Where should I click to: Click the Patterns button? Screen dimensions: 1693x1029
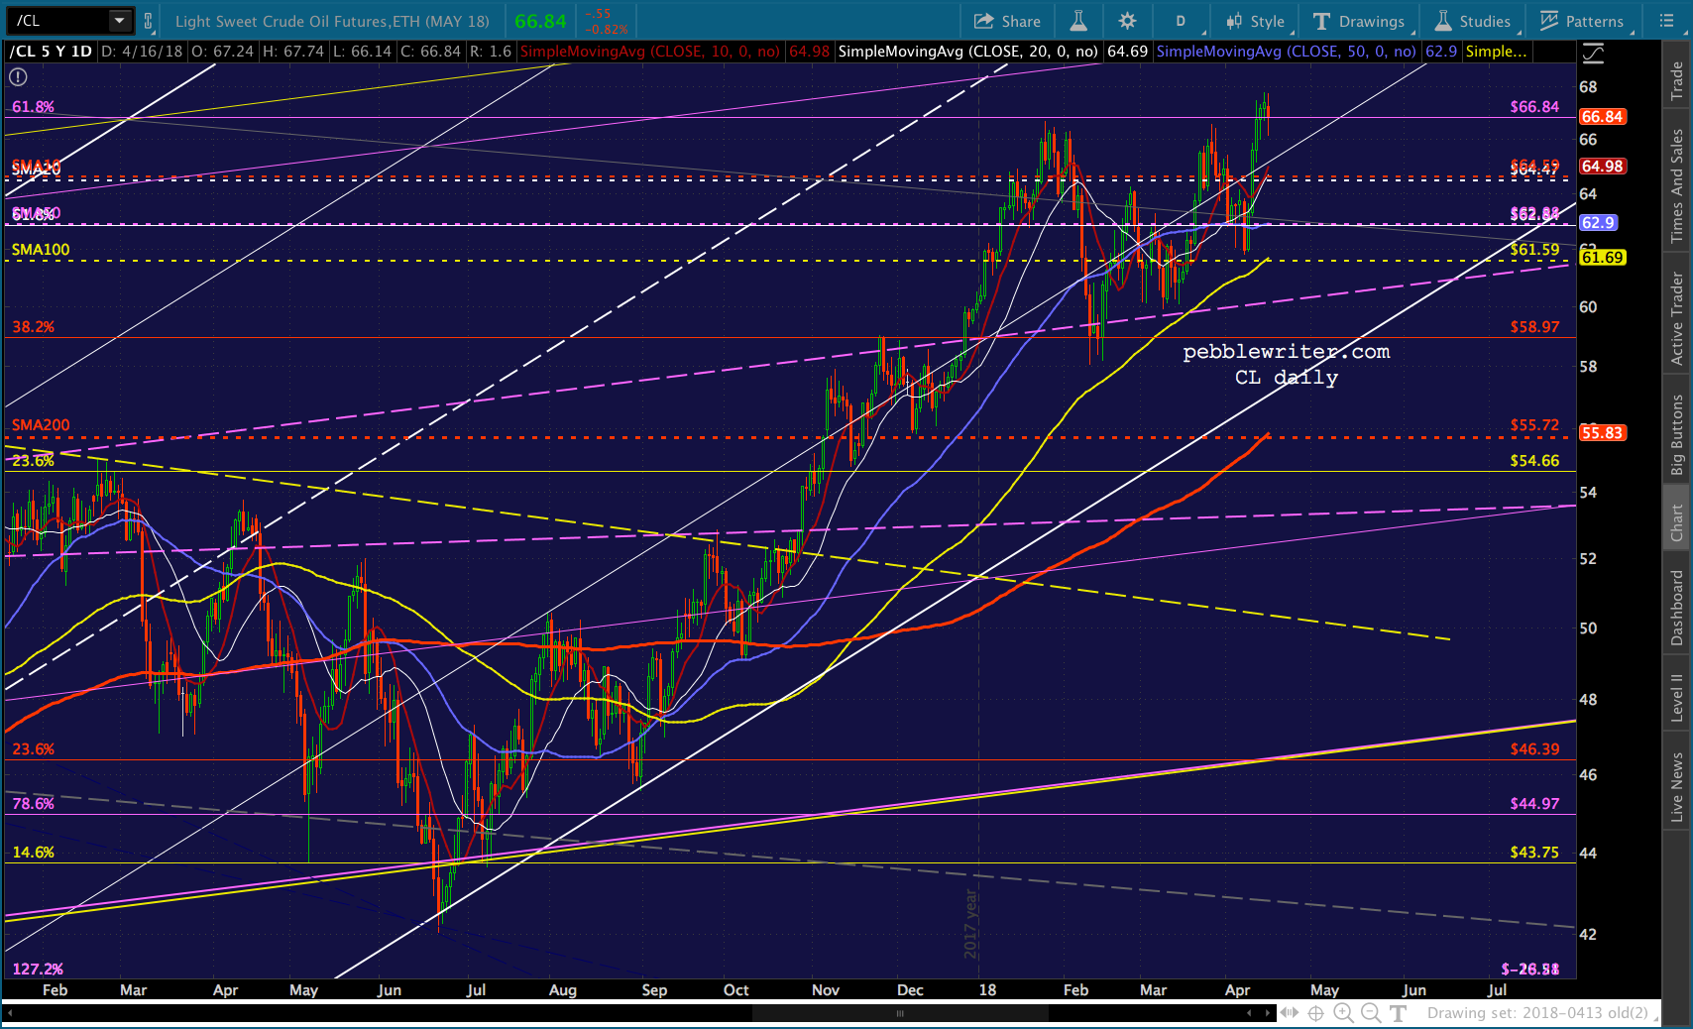point(1582,21)
